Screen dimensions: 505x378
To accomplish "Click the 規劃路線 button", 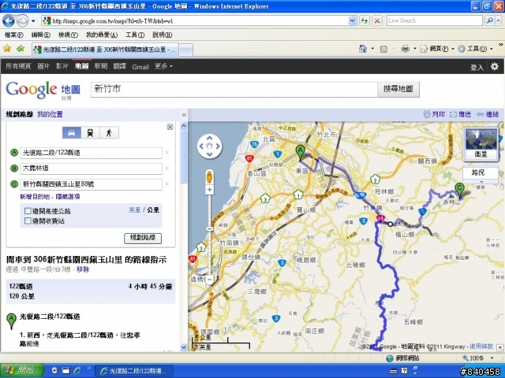I will [143, 238].
